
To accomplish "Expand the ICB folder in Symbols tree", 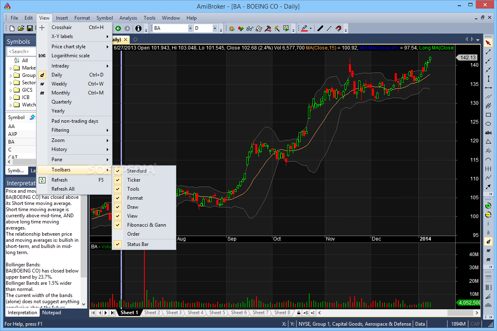I will 11,97.
